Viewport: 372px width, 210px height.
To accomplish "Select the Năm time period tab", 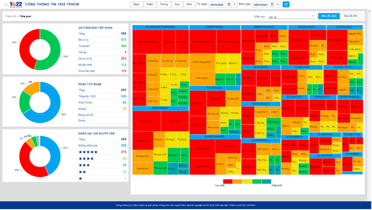I will click(189, 4).
